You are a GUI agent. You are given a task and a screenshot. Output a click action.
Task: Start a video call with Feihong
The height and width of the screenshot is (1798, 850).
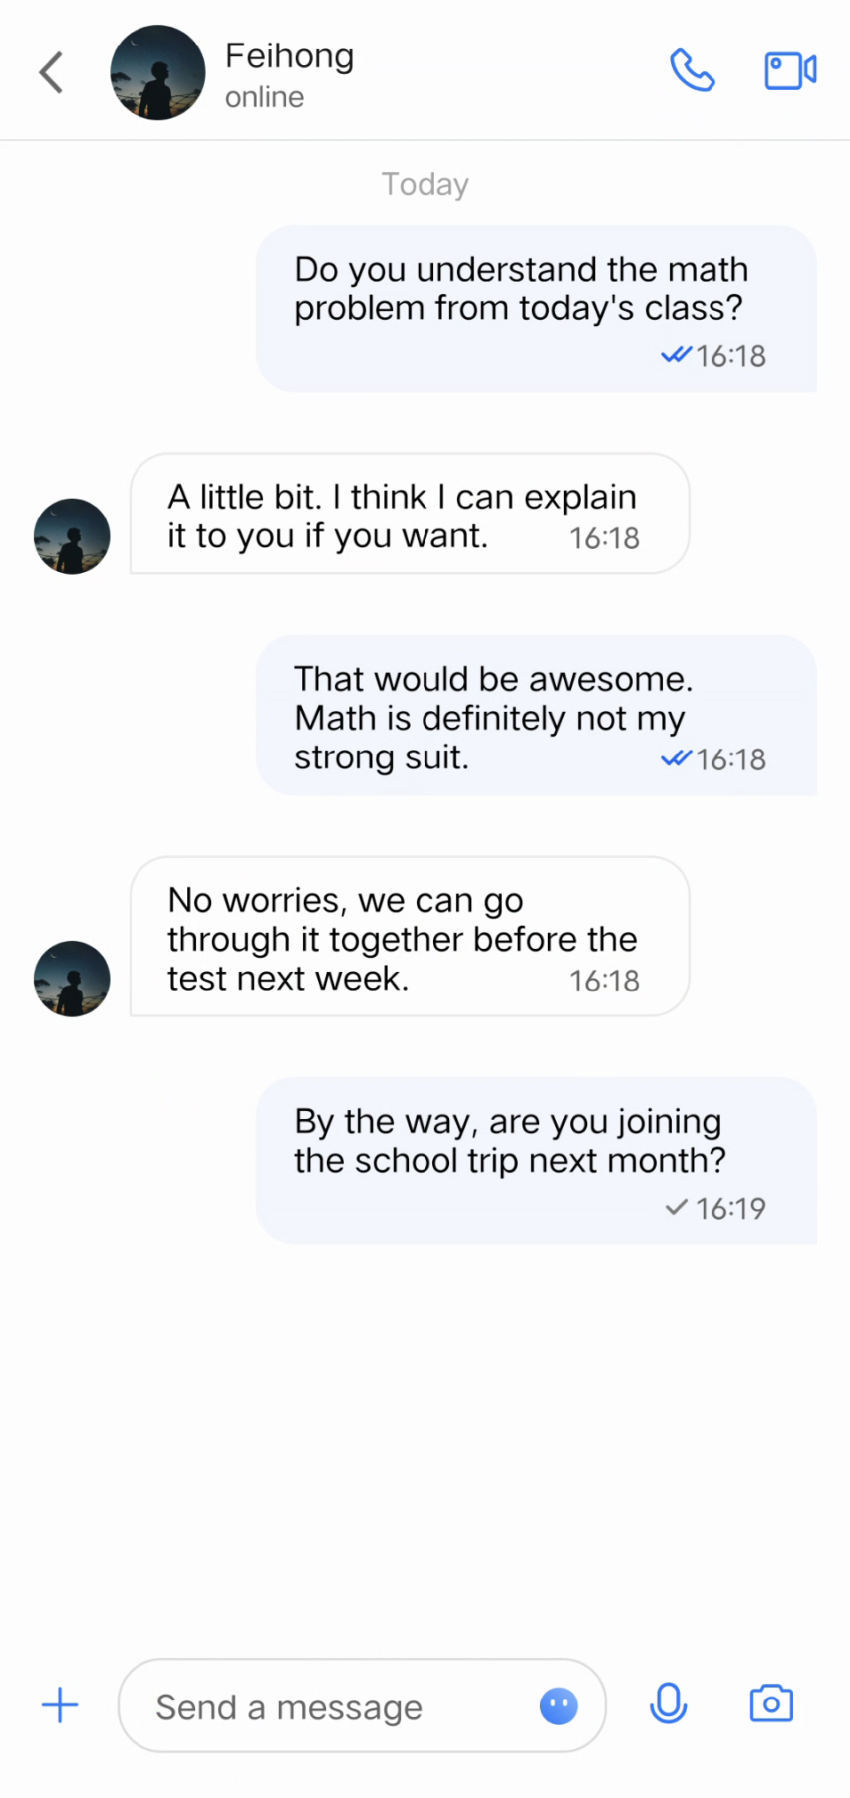pos(789,70)
